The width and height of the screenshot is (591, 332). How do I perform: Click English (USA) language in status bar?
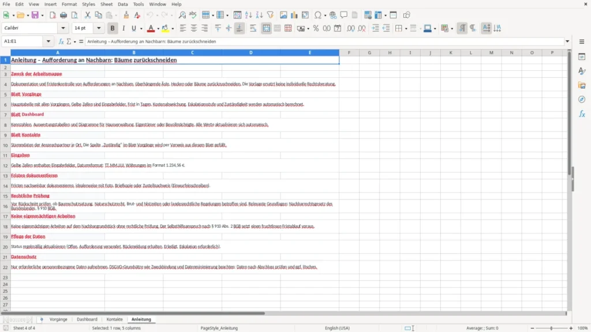337,328
